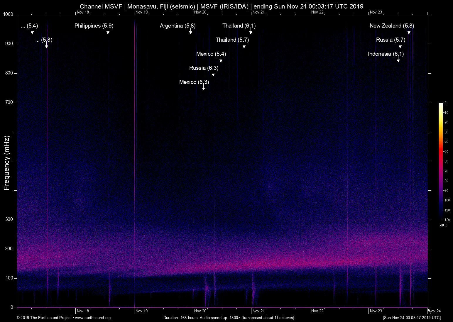
Task: Select the Indonesia (6.1) event label
Action: [x=386, y=54]
